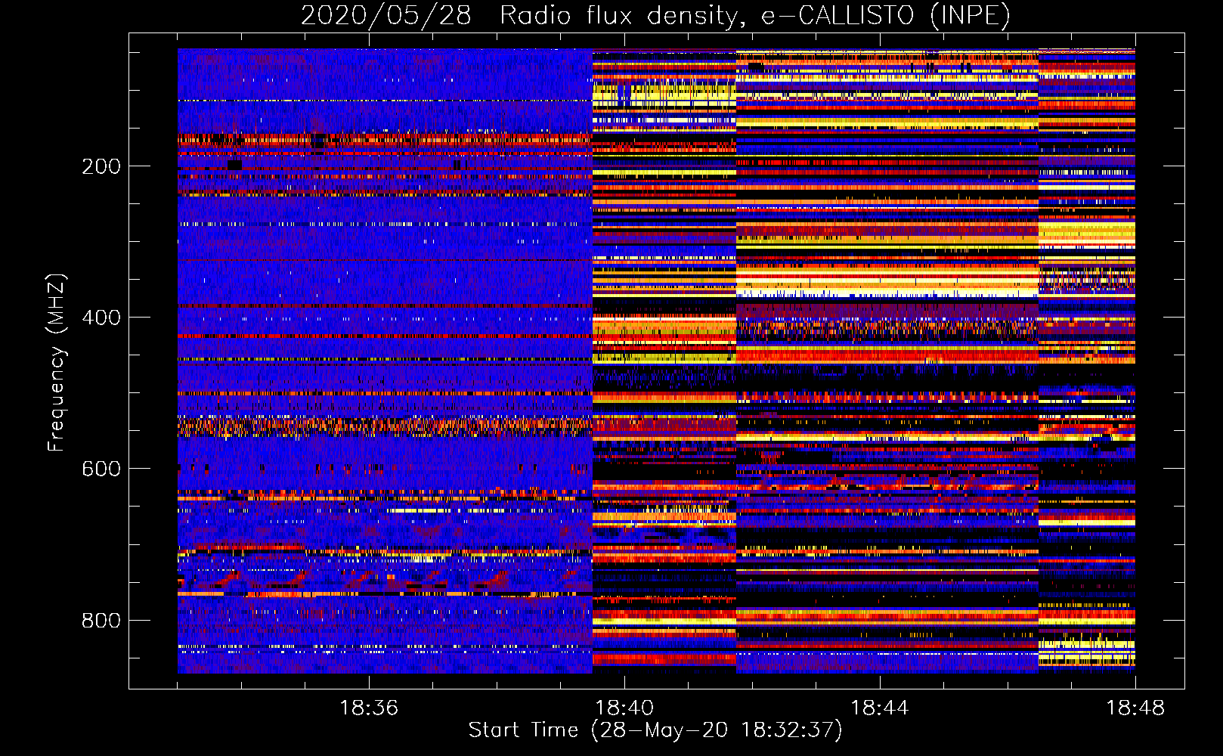Click the 18:44 time tick label
Image resolution: width=1223 pixels, height=756 pixels.
[x=880, y=708]
